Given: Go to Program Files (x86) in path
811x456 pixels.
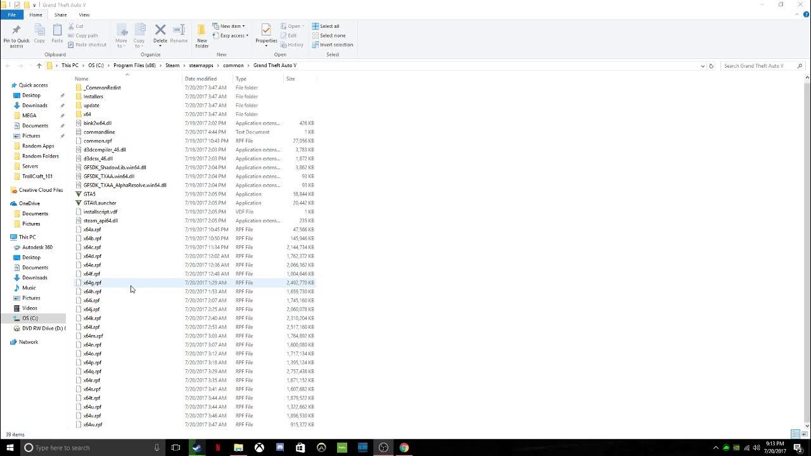Looking at the screenshot, I should pyautogui.click(x=134, y=66).
